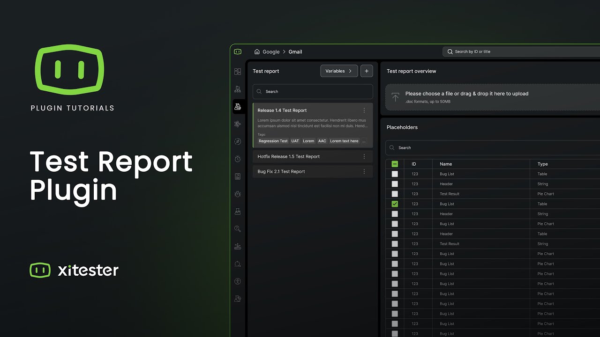Open kebab menu for Bug Fix 2.1 Test Report
Viewport: 600px width, 337px height.
[364, 171]
